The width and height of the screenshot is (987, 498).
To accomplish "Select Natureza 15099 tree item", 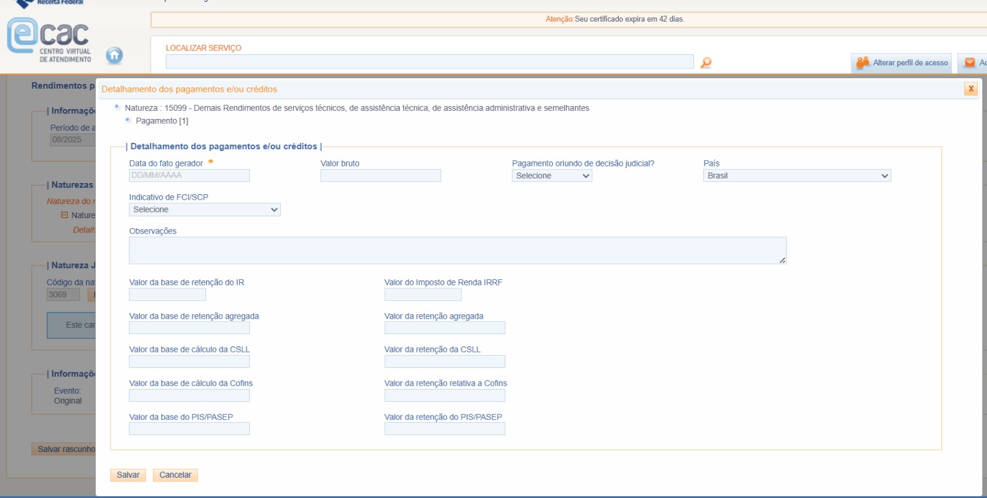I will 357,108.
